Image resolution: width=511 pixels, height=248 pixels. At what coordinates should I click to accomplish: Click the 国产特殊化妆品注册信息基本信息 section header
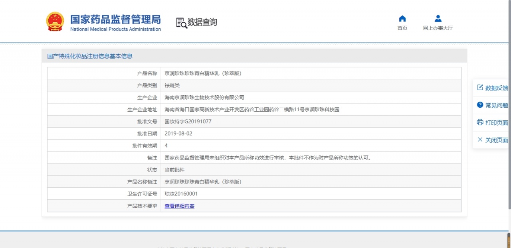[x=90, y=56]
